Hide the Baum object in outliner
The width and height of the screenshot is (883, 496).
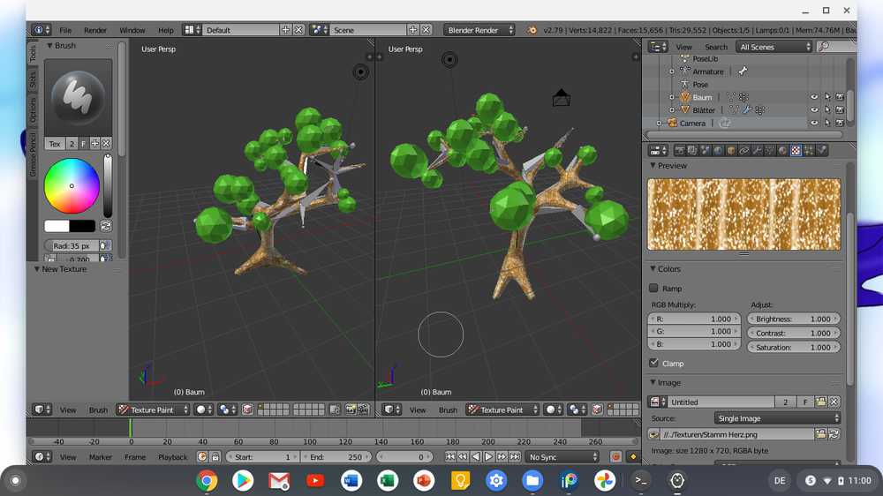(814, 97)
